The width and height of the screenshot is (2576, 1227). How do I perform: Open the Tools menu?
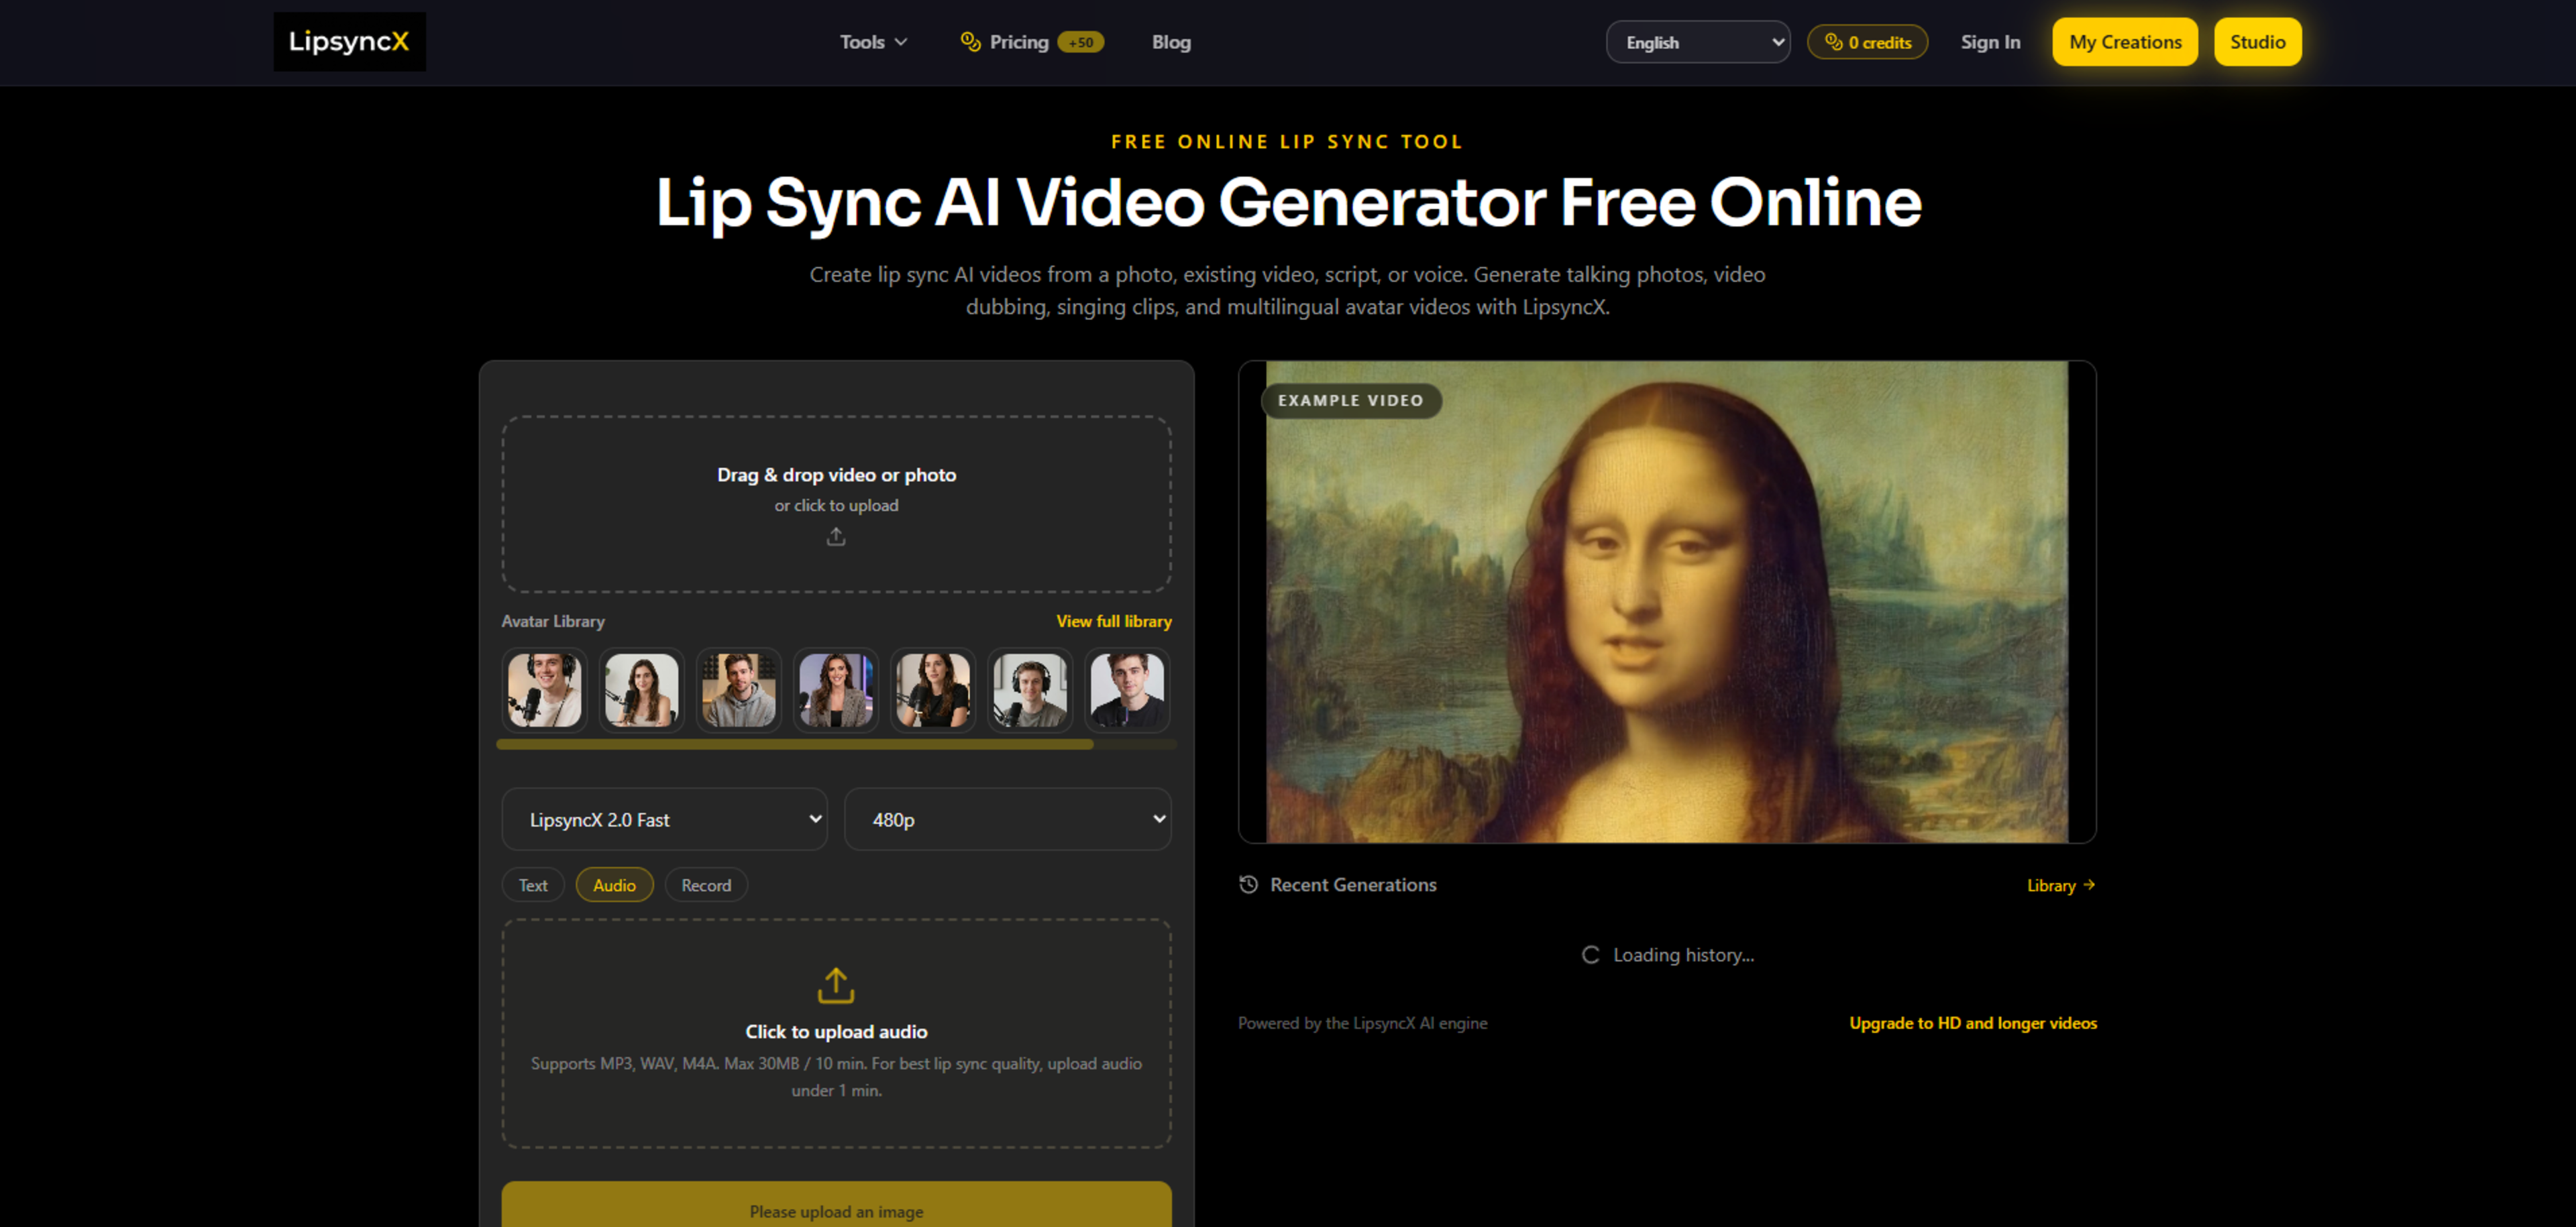tap(873, 42)
